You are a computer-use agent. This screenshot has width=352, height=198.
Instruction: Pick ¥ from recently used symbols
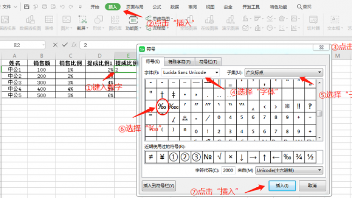pos(162,157)
